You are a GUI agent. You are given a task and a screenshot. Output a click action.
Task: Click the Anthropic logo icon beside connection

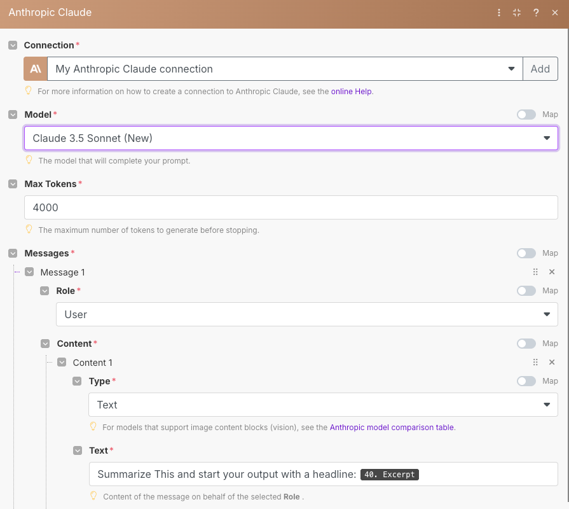36,69
